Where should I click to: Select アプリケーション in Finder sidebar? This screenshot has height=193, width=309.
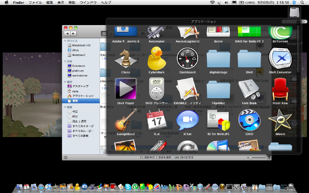81,96
